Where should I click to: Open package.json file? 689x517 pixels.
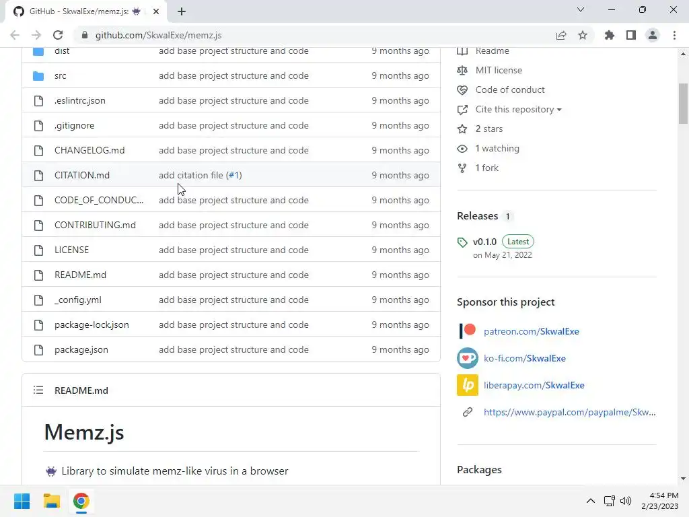81,350
